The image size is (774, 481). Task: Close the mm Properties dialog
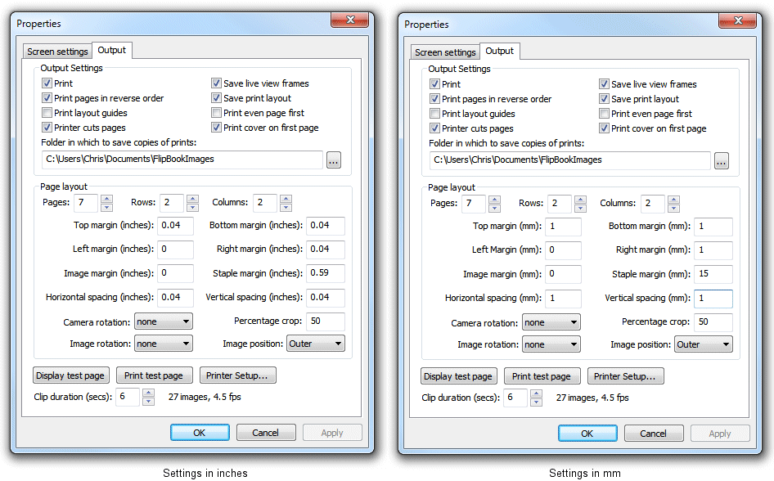[738, 20]
